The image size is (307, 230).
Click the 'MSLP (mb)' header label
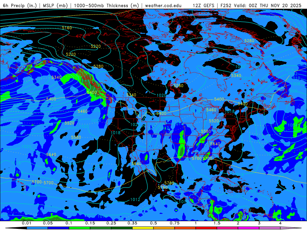coord(55,5)
